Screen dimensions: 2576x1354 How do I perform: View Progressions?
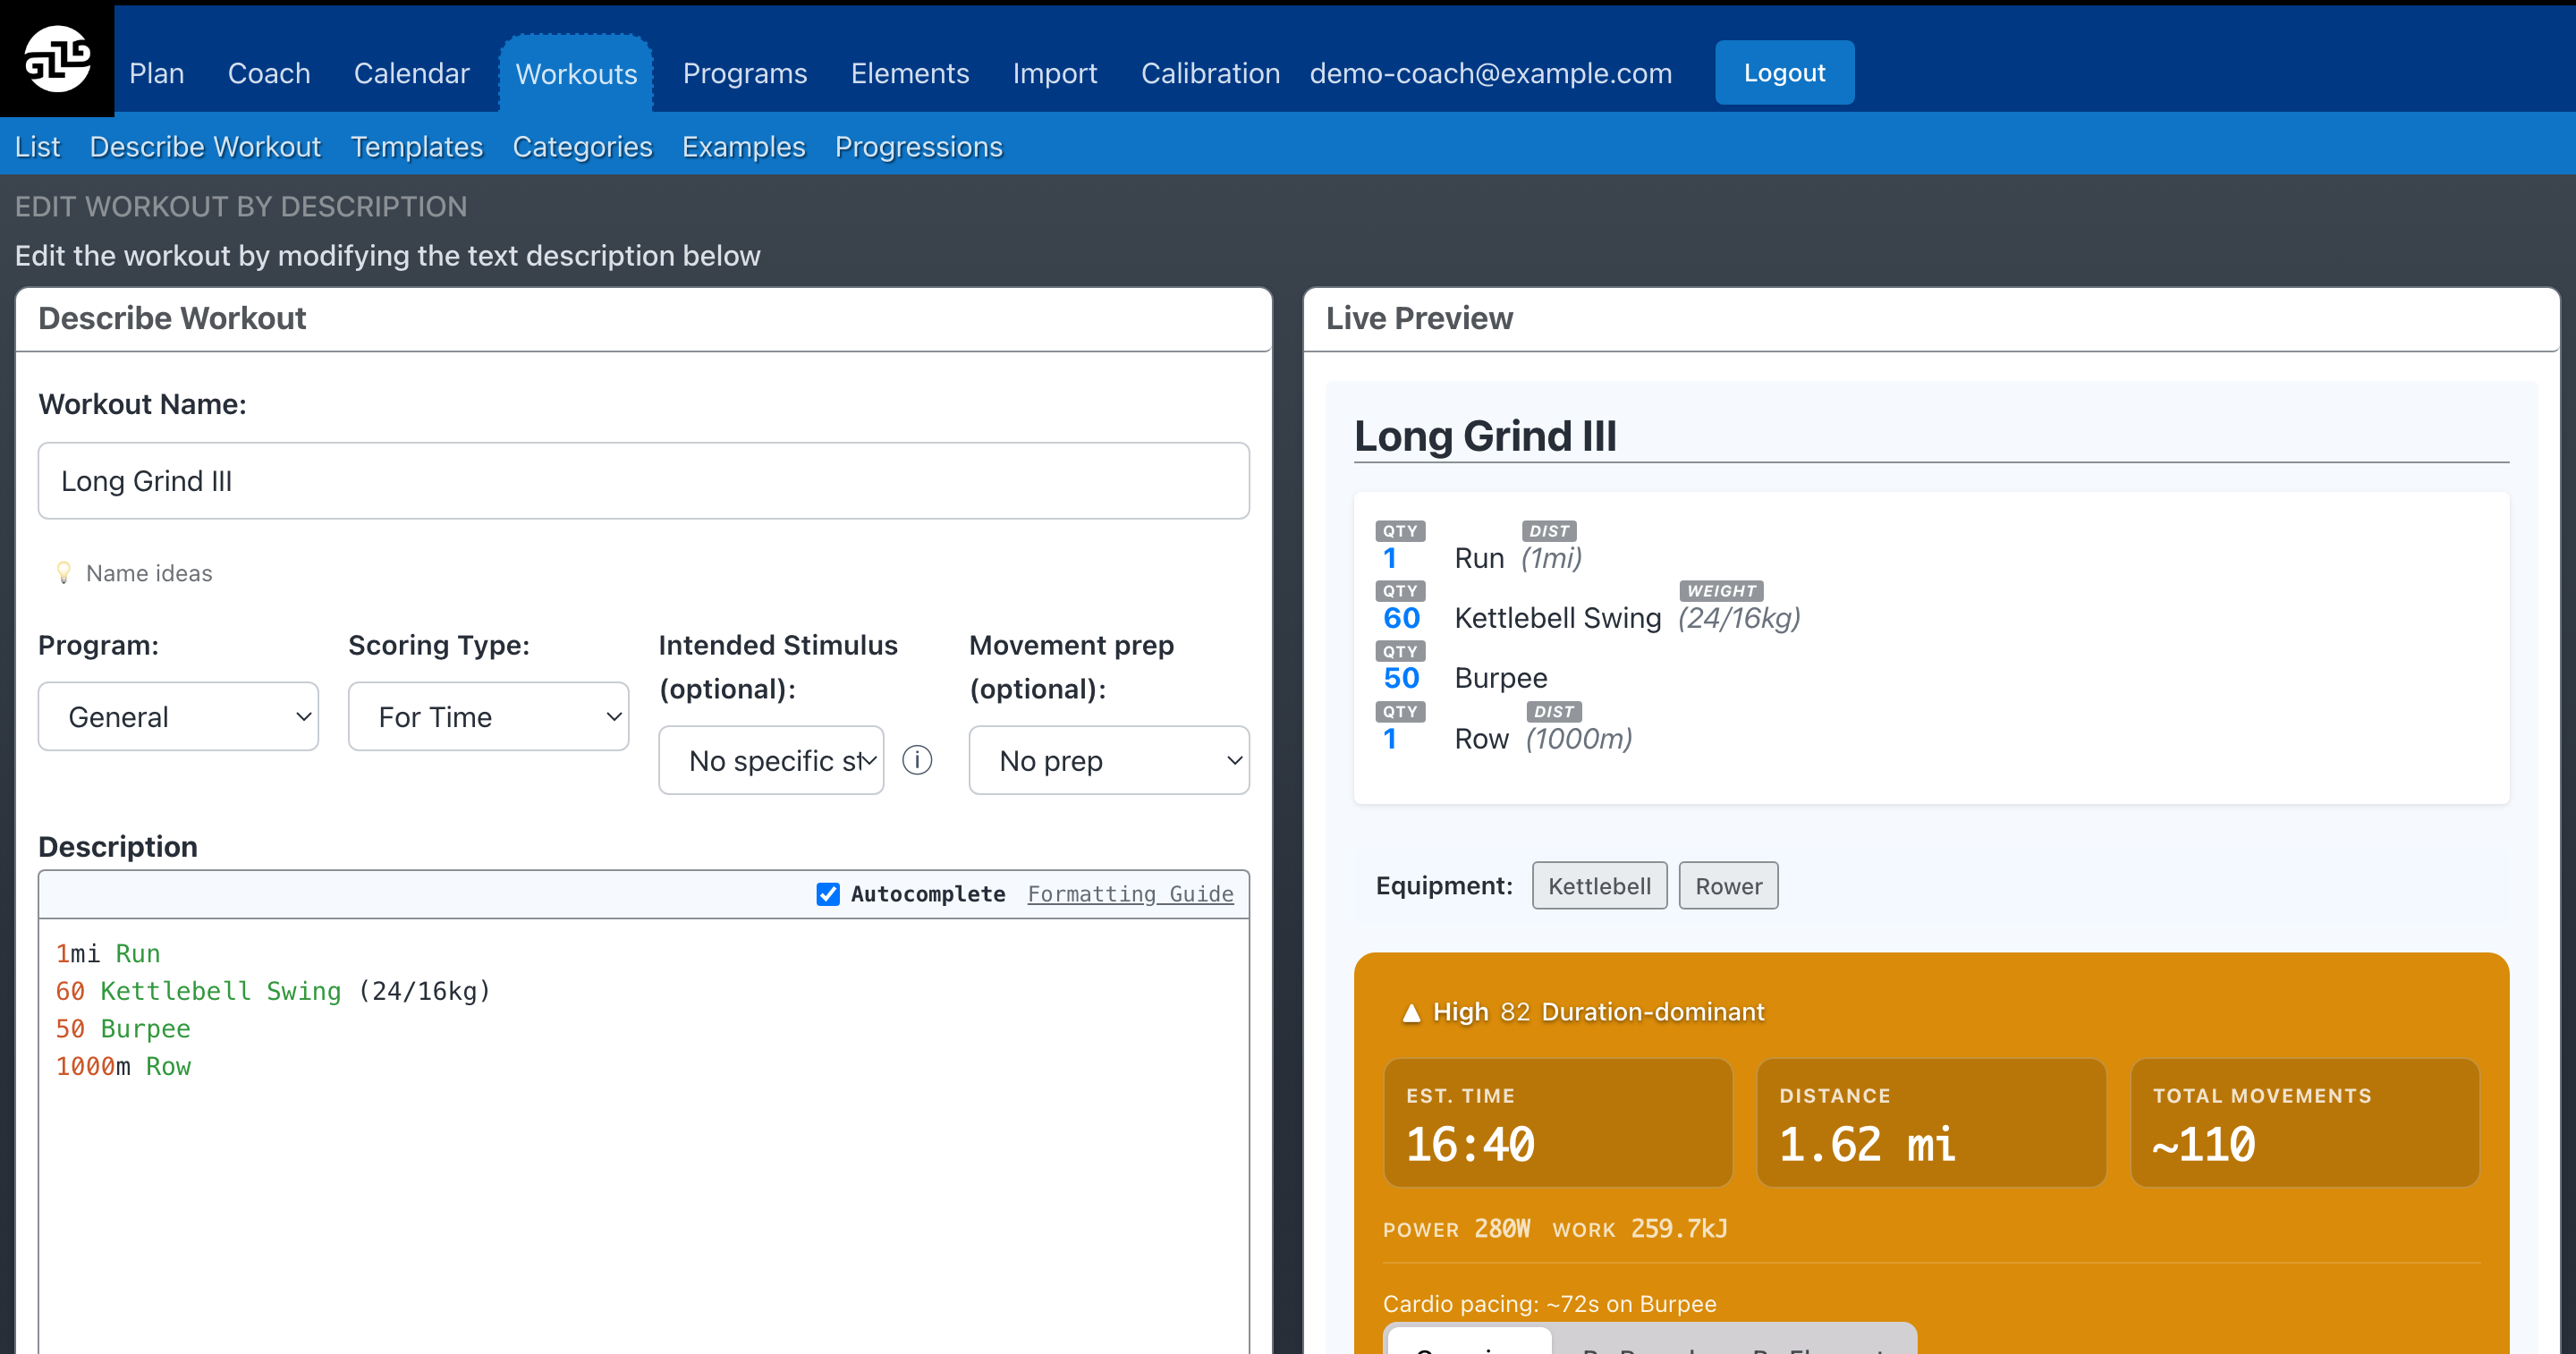918,146
